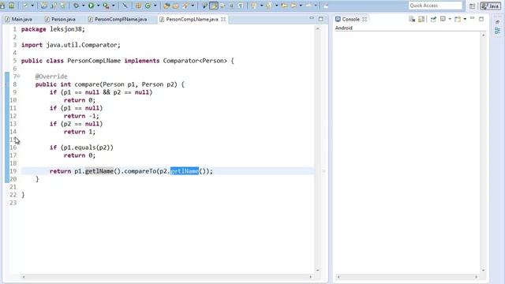The width and height of the screenshot is (505, 284).
Task: Click the Open Console icon
Action: [458, 19]
